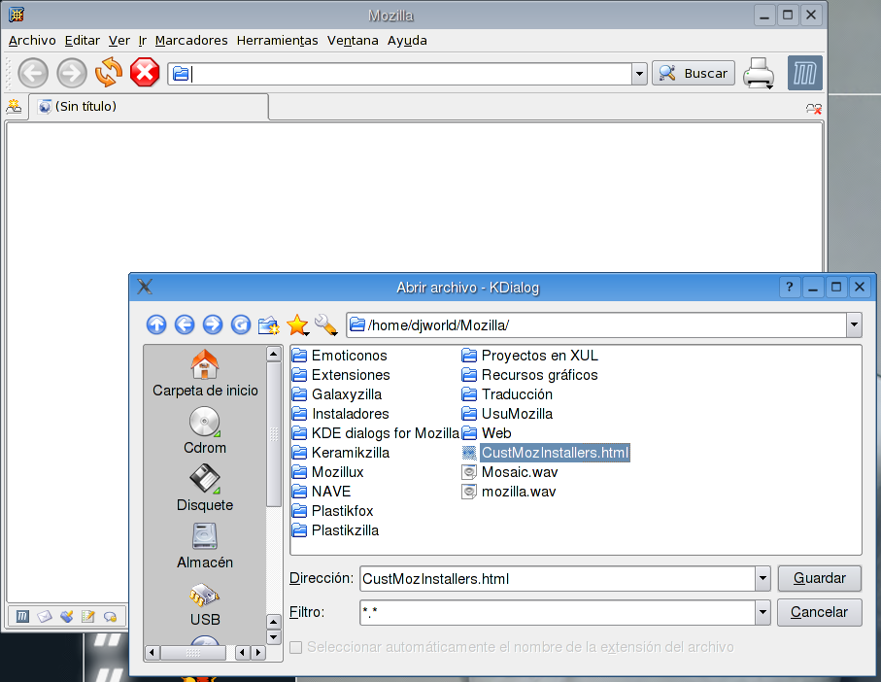Click the Mozilla URL address field

pyautogui.click(x=400, y=74)
